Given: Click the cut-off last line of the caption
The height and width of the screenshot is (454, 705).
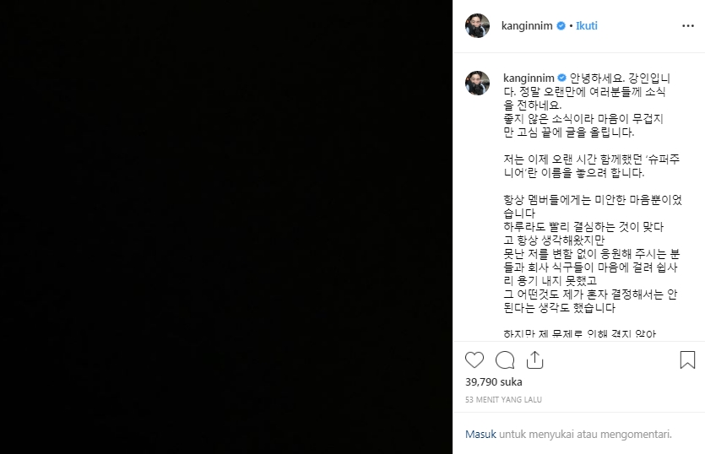Looking at the screenshot, I should pos(580,334).
